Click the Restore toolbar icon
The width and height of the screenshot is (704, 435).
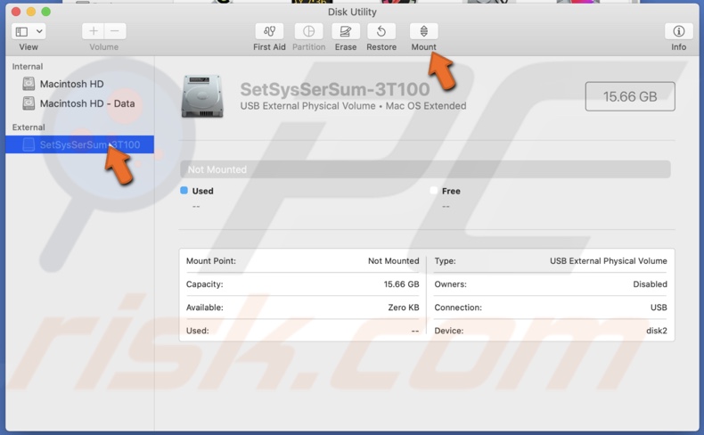click(x=381, y=32)
